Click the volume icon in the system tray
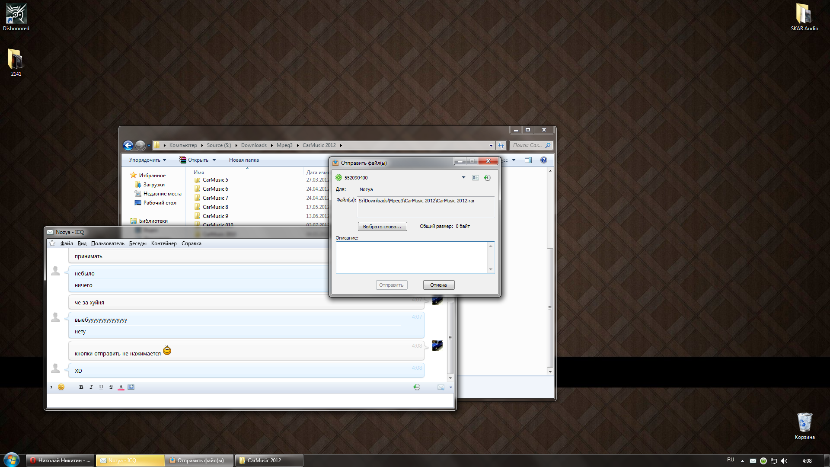The height and width of the screenshot is (467, 830). 784,461
